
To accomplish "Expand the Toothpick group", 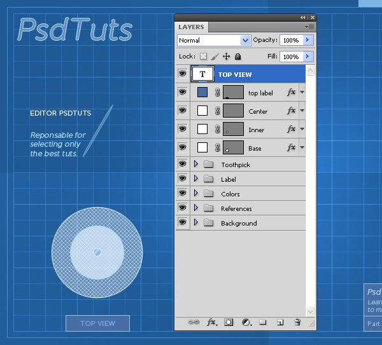I will coord(196,164).
